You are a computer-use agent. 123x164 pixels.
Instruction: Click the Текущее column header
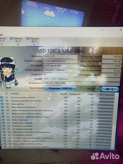click(63, 94)
